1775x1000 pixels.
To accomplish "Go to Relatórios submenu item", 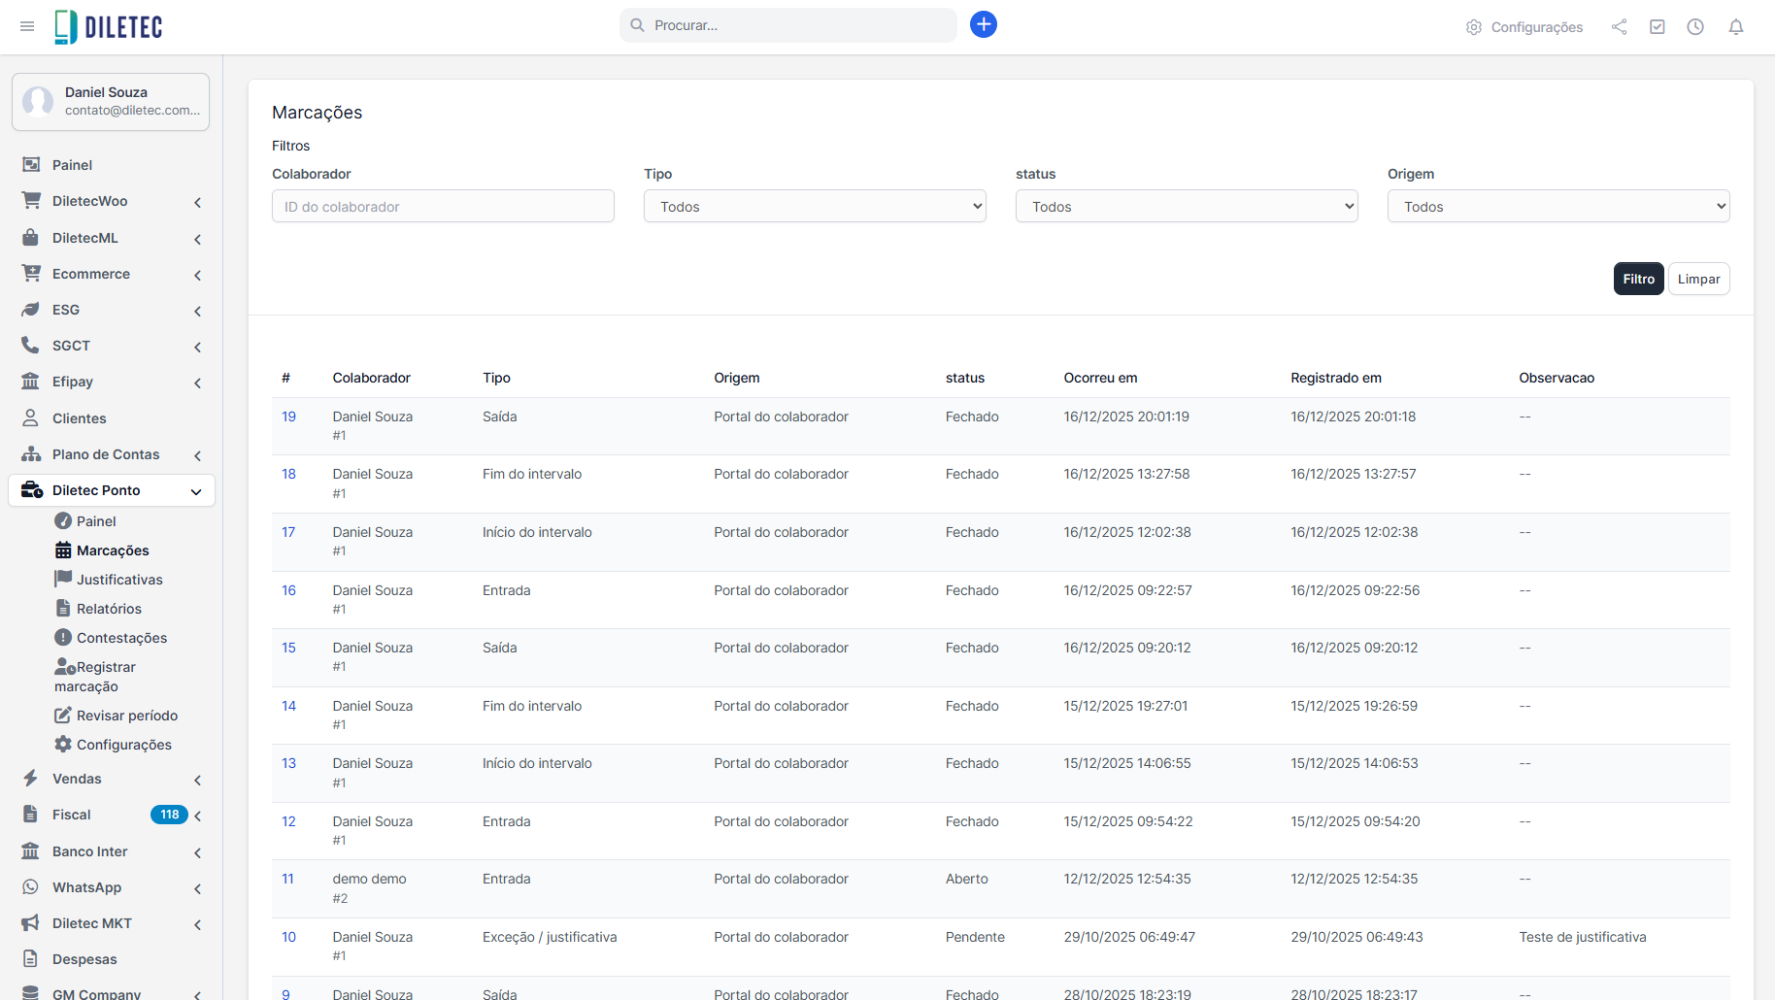I will pyautogui.click(x=109, y=609).
